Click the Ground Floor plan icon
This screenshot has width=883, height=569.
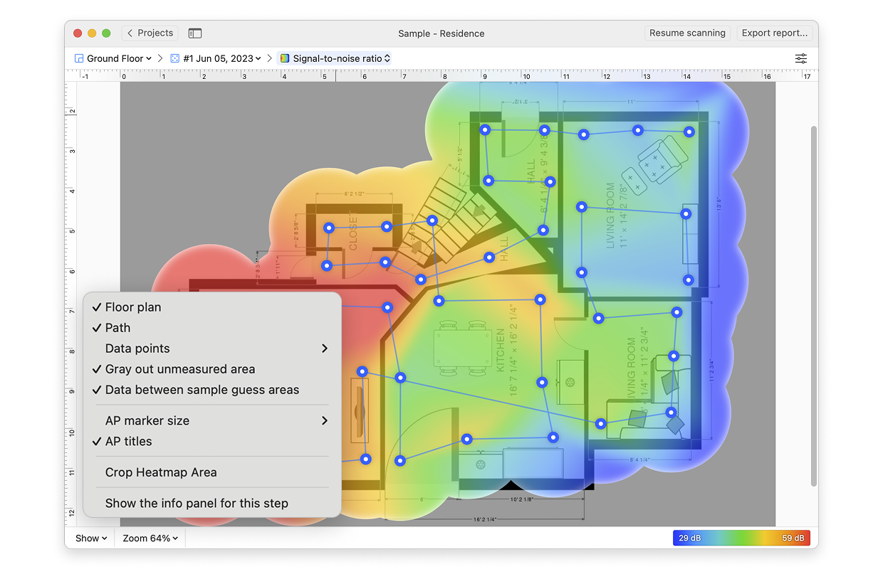point(79,58)
